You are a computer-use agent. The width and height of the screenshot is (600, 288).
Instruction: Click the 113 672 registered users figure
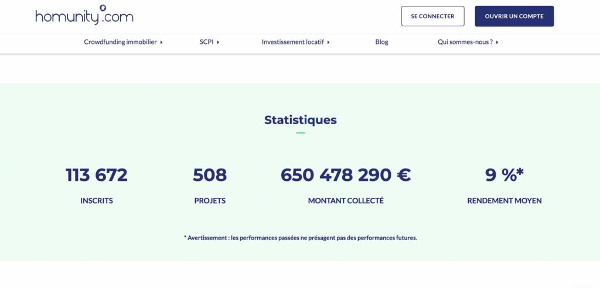point(97,175)
